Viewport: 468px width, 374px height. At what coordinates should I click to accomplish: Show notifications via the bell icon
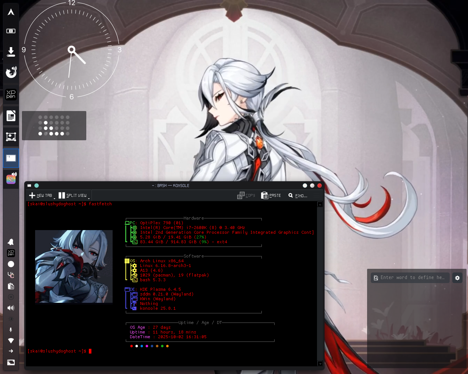click(11, 242)
